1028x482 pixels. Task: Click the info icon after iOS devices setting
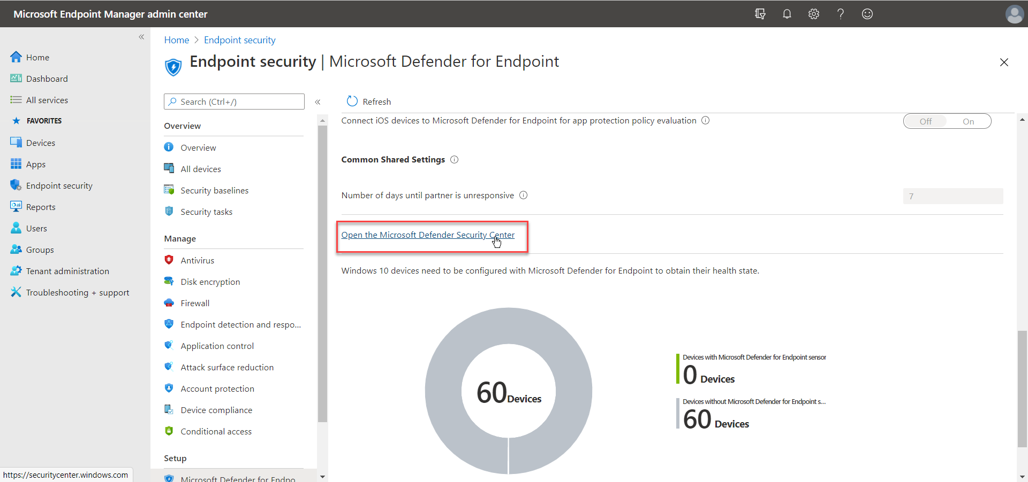[706, 120]
